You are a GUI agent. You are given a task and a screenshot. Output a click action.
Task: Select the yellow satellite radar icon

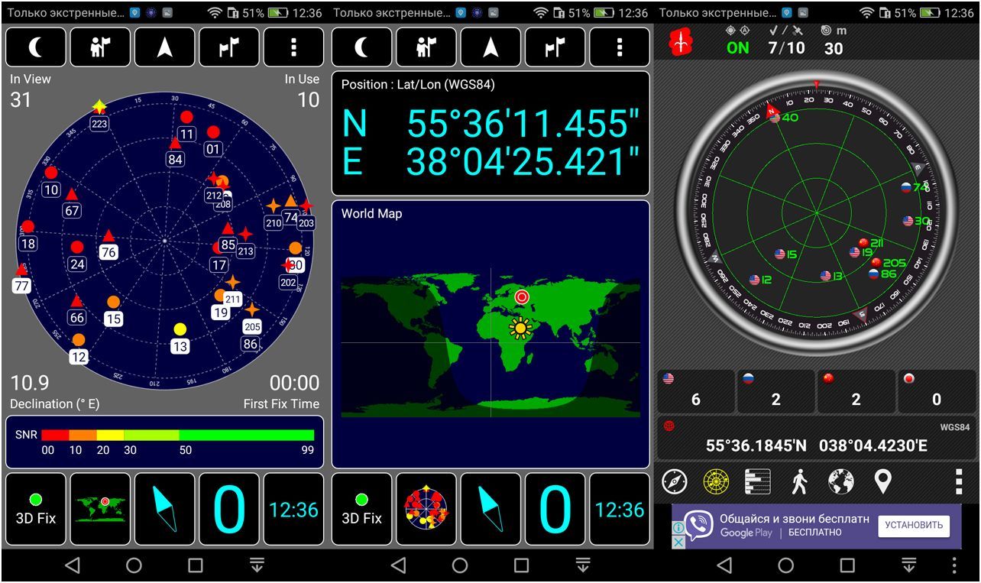point(716,481)
